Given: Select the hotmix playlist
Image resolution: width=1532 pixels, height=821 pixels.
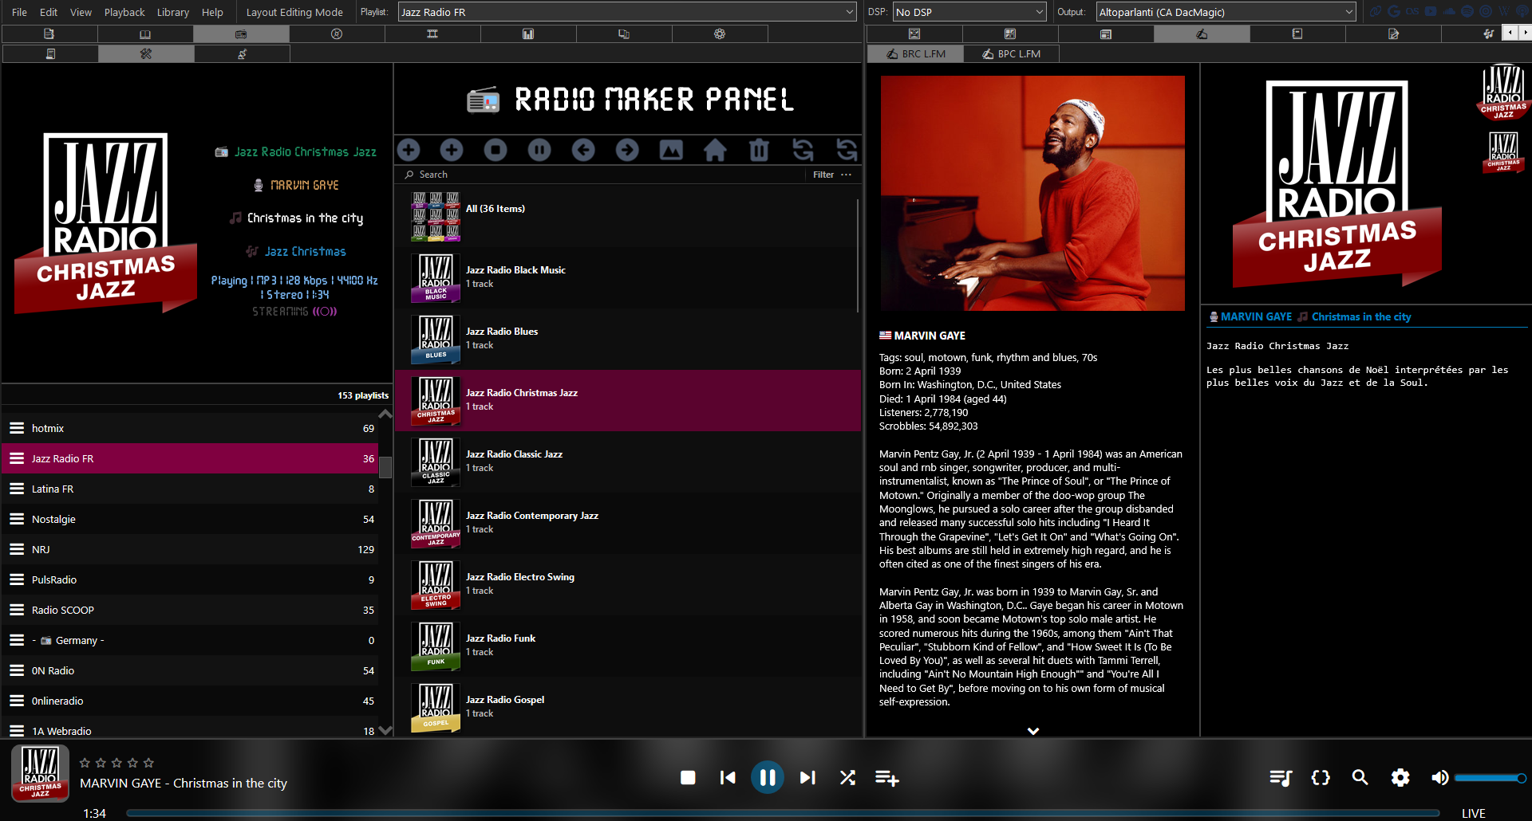Looking at the screenshot, I should coord(190,428).
